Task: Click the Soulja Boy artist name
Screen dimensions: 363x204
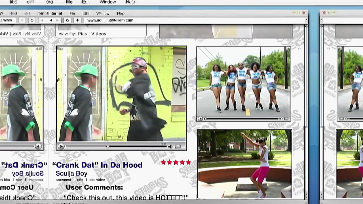Action: pyautogui.click(x=71, y=173)
